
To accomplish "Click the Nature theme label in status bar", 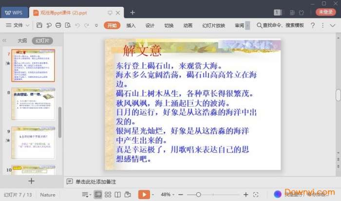I will tap(48, 195).
